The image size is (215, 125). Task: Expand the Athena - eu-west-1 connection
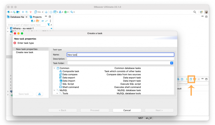click(8, 29)
